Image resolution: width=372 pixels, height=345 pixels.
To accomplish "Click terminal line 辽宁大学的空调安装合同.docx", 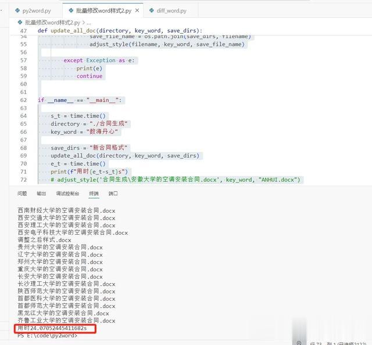I will point(60,255).
